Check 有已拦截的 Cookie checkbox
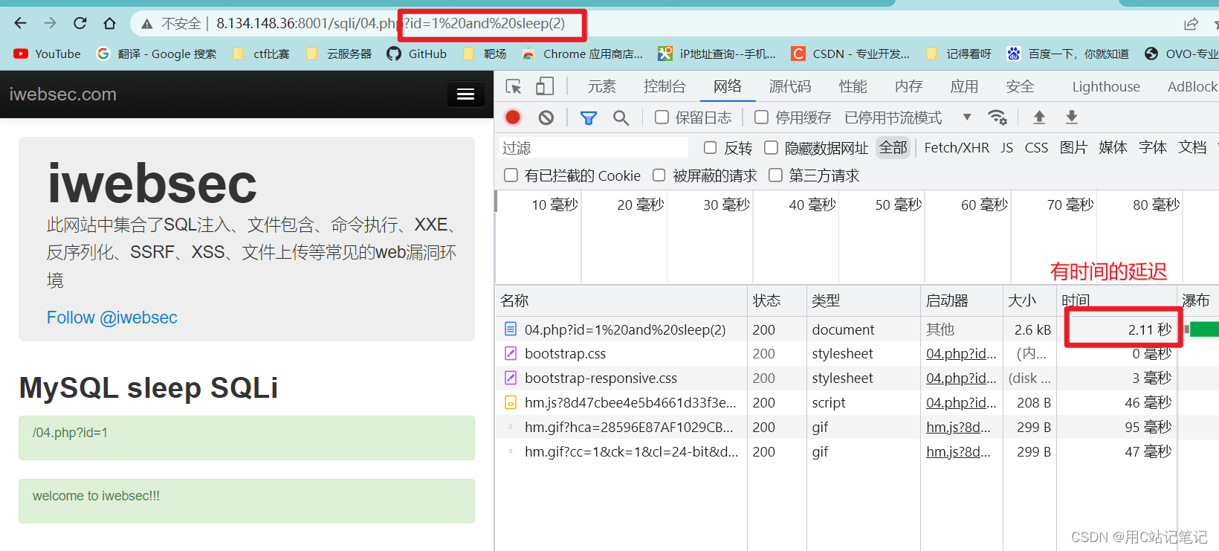 click(511, 175)
